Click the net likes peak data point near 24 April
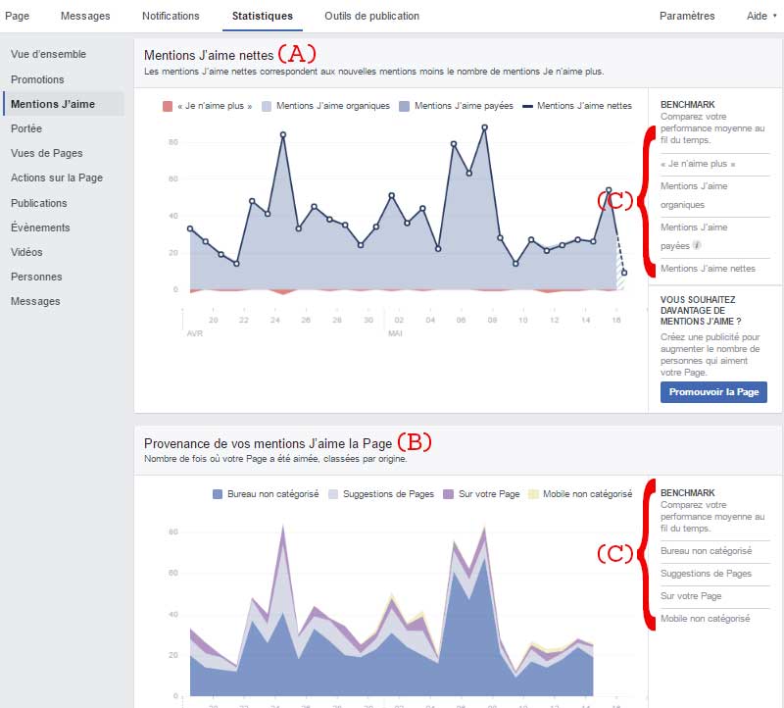784x708 pixels. [283, 134]
